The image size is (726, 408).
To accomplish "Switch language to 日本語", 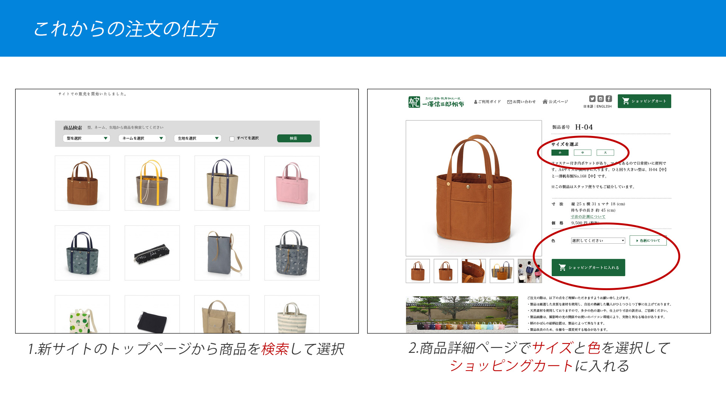I will pyautogui.click(x=588, y=107).
